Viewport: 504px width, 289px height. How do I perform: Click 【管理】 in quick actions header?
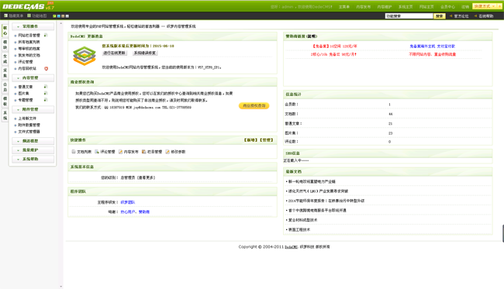click(x=266, y=140)
